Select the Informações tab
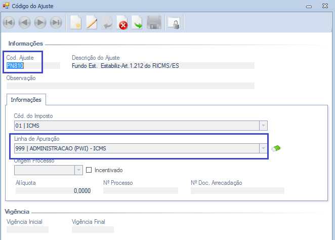335x240 pixels. coord(26,100)
